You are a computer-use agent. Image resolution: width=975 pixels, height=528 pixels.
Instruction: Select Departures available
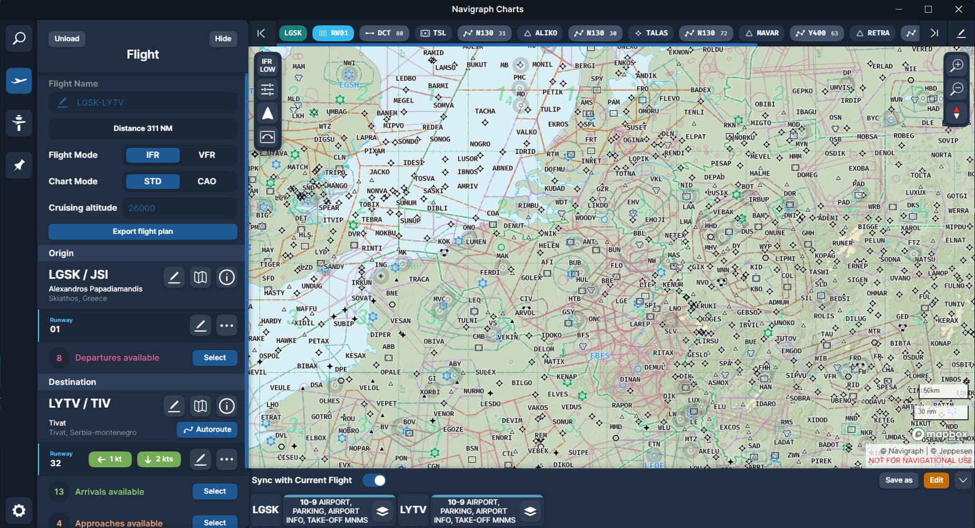215,357
